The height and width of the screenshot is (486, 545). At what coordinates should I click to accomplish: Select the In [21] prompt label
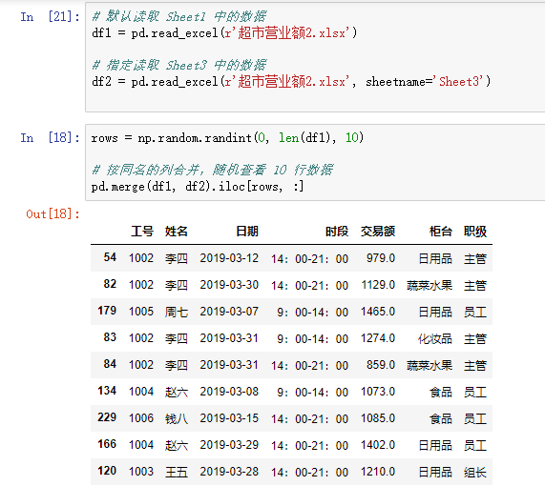50,16
